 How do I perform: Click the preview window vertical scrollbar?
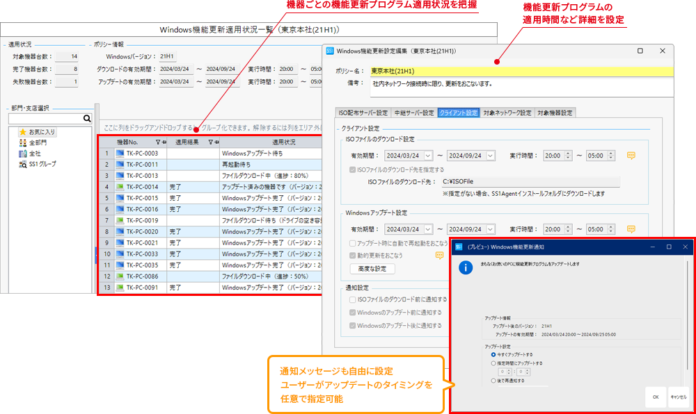688,315
